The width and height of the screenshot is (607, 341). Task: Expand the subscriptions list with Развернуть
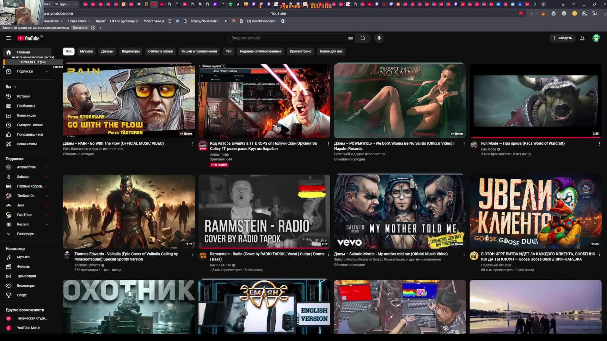26,234
